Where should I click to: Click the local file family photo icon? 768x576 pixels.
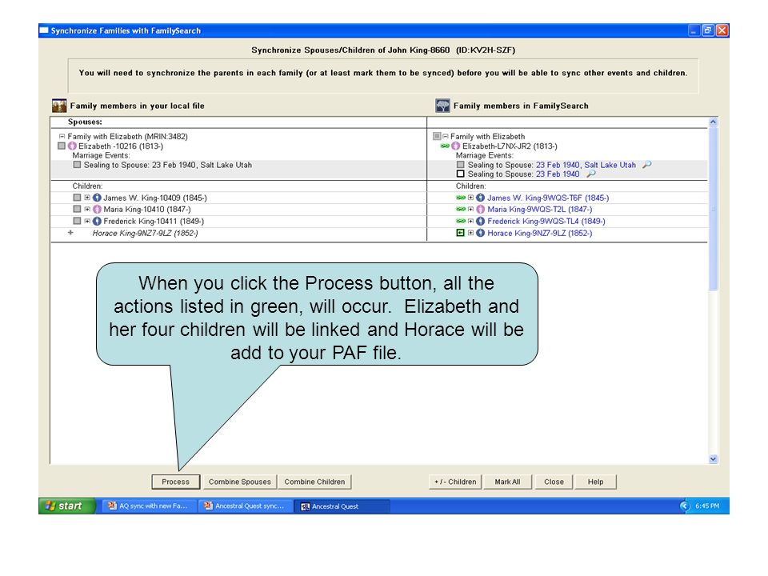[x=58, y=106]
